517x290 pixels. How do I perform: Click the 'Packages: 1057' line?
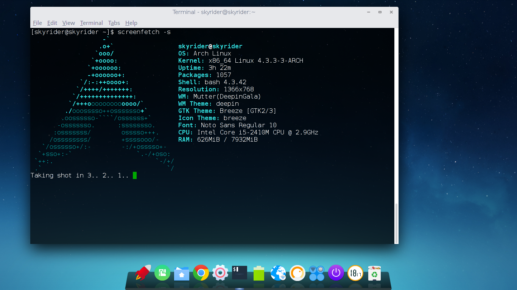(x=205, y=75)
